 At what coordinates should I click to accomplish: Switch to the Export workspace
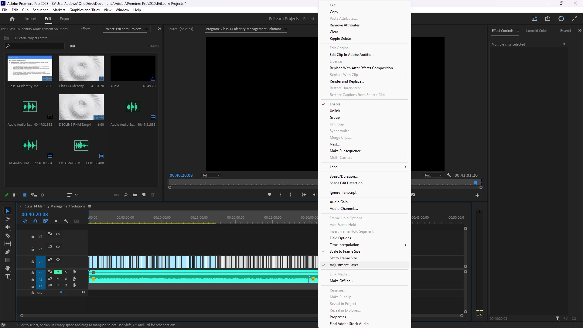65,19
